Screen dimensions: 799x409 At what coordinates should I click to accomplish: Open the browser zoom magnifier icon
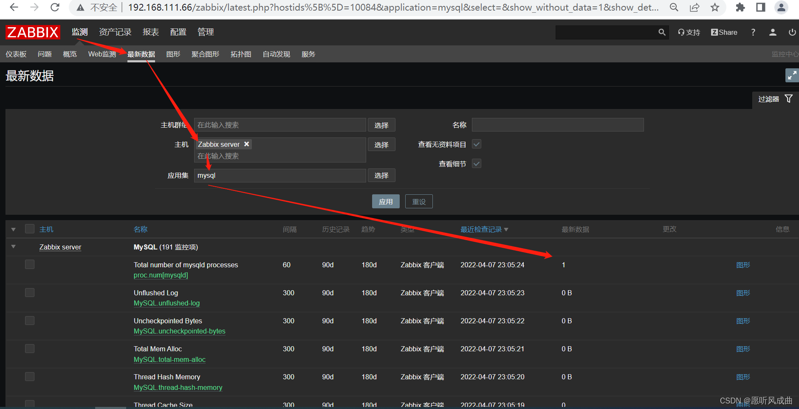coord(674,7)
